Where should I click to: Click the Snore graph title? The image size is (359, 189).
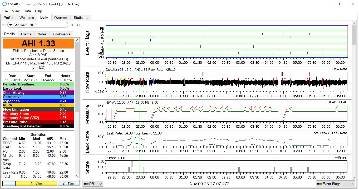[87, 168]
